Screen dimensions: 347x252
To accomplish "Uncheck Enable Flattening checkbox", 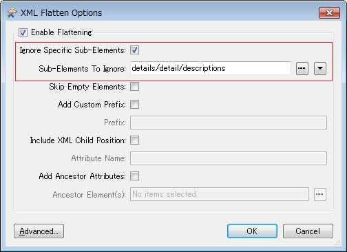I will [x=23, y=32].
